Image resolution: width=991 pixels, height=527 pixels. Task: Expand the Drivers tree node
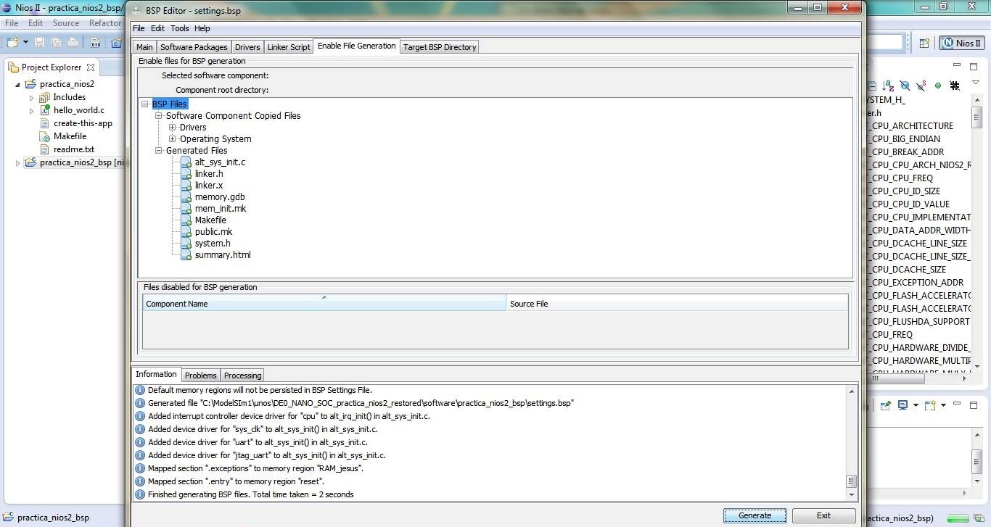tap(173, 128)
